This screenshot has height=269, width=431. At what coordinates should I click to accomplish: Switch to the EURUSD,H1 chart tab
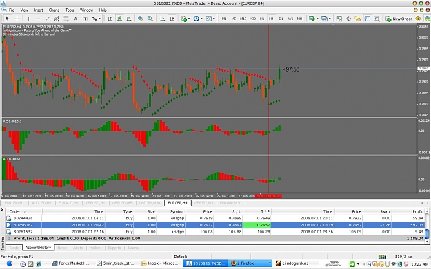click(x=14, y=203)
